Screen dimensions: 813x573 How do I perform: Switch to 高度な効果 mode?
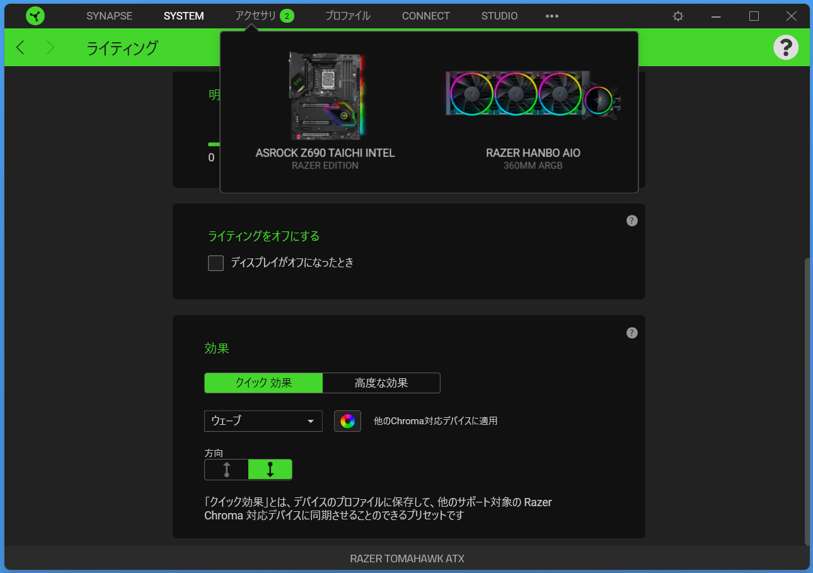pyautogui.click(x=381, y=383)
